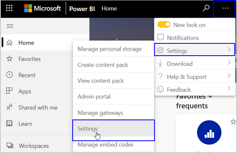Click the Settings gear icon
The width and height of the screenshot is (237, 153).
click(x=160, y=50)
